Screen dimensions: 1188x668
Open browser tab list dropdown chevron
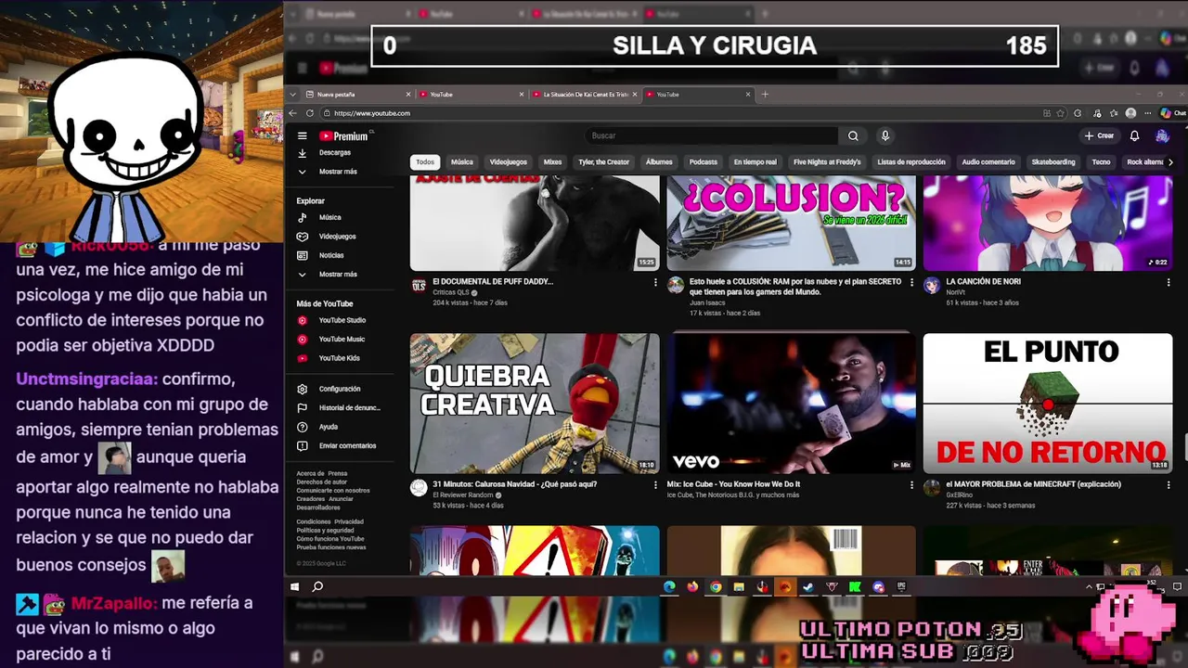293,95
